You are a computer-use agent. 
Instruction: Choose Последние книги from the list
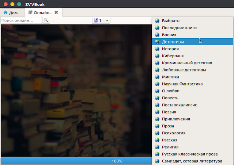point(193,28)
